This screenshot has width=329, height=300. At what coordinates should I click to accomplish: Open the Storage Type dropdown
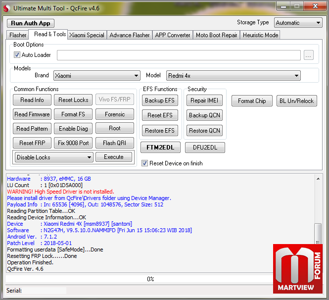tap(298, 23)
